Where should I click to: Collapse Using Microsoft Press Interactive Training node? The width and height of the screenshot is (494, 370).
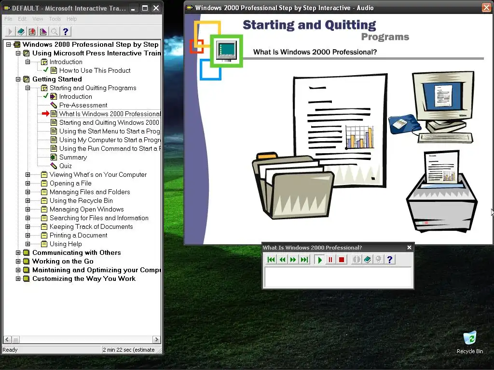[x=18, y=53]
